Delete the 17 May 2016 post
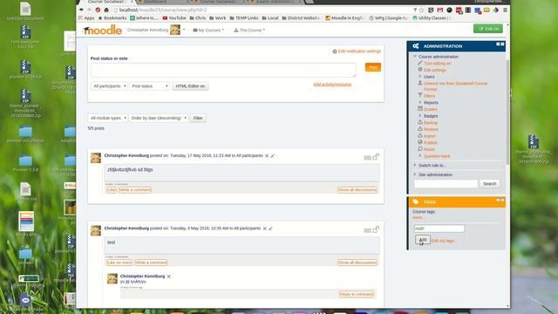This screenshot has width=558, height=314. pos(267,156)
